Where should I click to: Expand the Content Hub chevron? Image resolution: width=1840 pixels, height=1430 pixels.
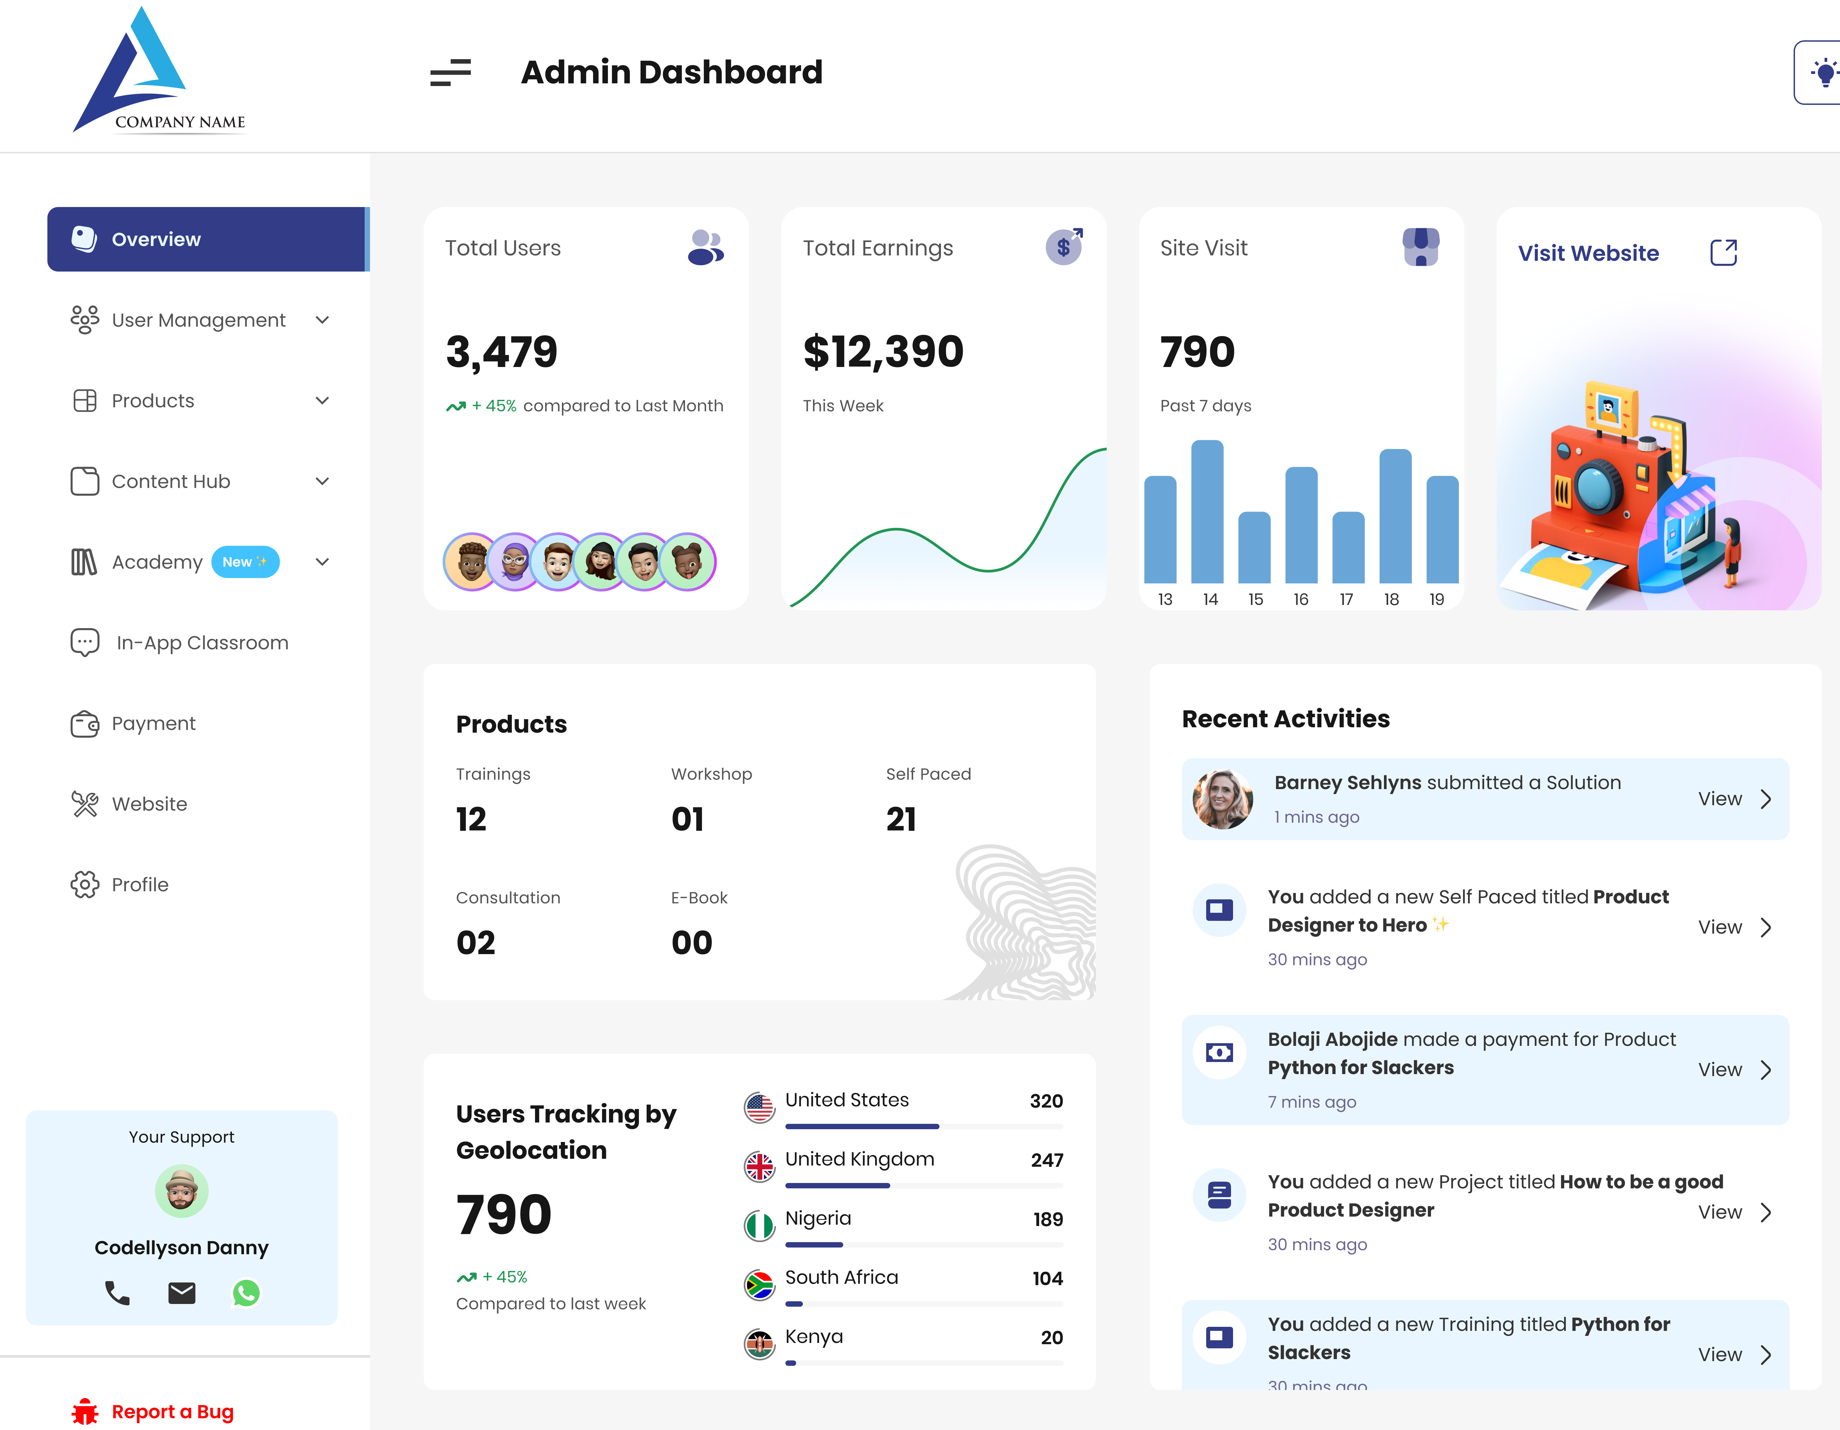[322, 481]
